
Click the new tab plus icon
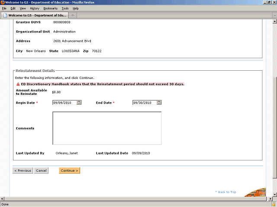click(x=73, y=16)
